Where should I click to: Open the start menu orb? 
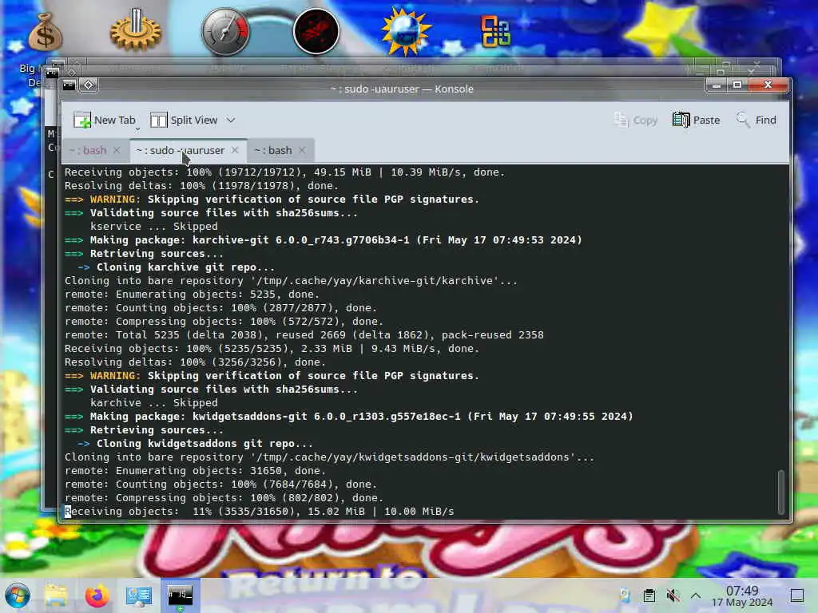point(18,595)
